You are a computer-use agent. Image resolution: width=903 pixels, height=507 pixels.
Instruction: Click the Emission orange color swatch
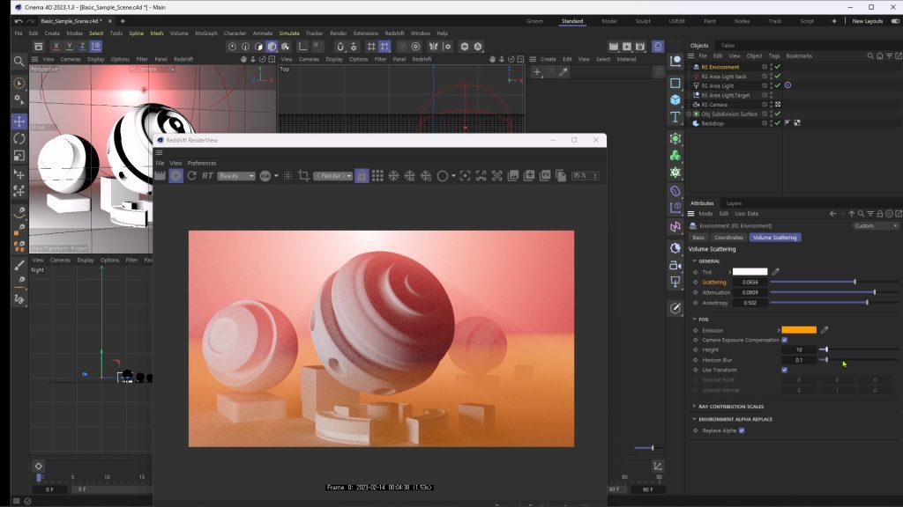[799, 330]
